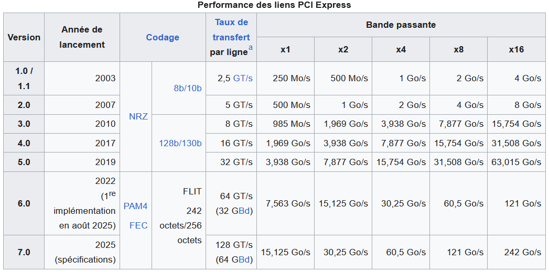This screenshot has height=272, width=549.
Task: Open the NRZ encoding link
Action: [138, 116]
